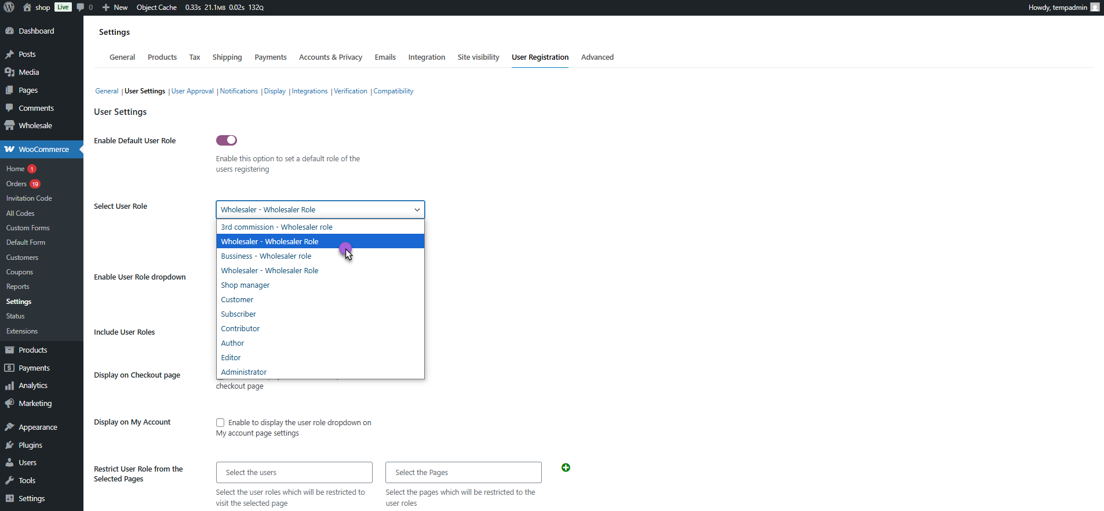Open Integration settings tab
1104x511 pixels.
(427, 57)
